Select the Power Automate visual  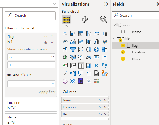click(73, 81)
